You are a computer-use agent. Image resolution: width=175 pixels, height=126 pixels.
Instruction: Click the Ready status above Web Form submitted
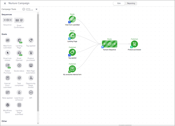click(72, 14)
